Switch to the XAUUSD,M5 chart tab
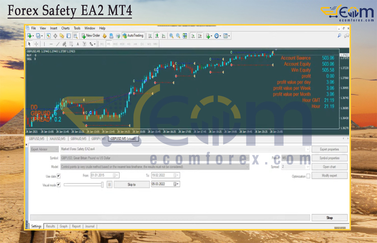The image size is (377, 243). (57, 138)
